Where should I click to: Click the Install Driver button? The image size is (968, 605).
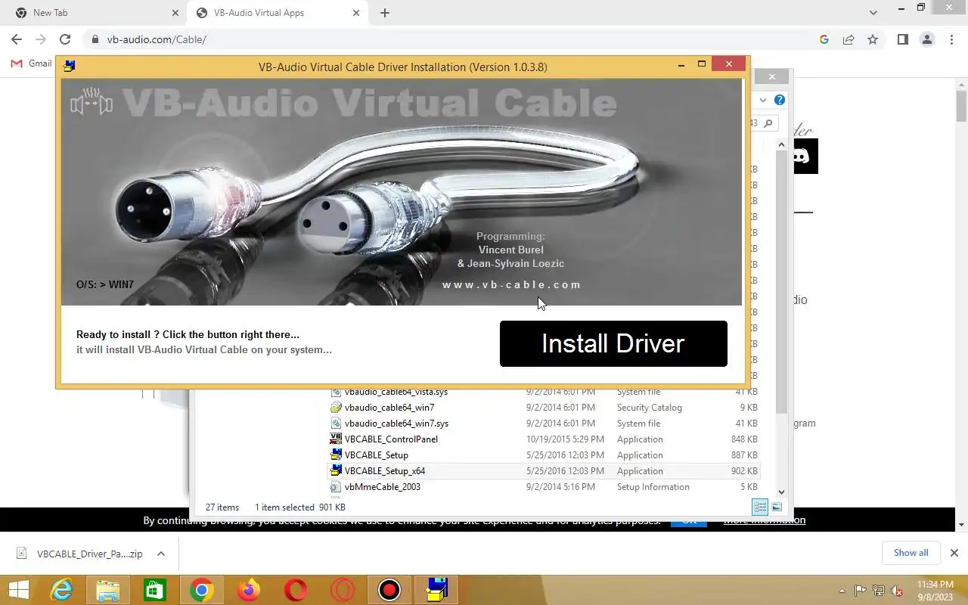point(613,343)
